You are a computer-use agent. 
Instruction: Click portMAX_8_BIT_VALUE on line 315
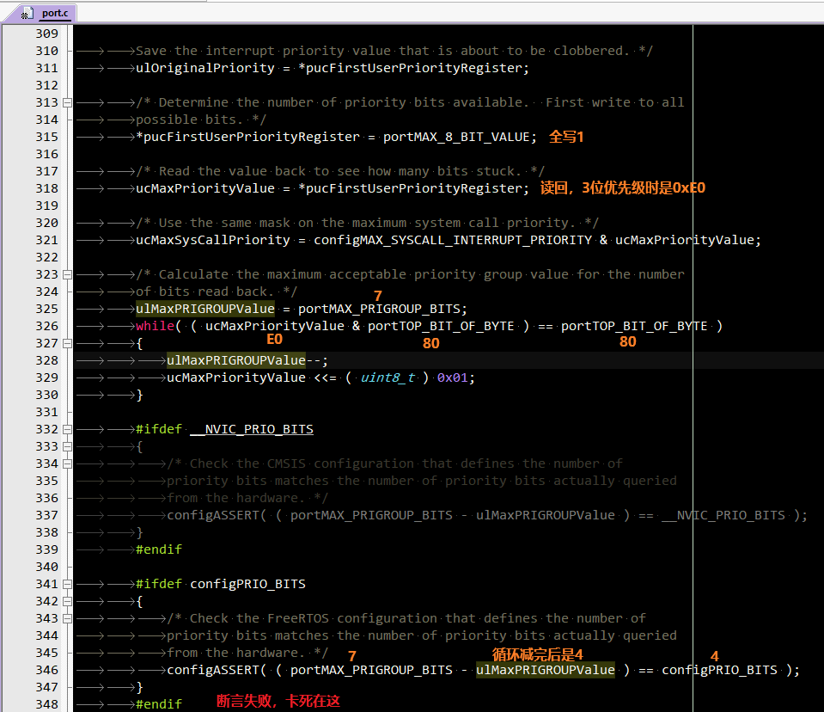pos(456,137)
